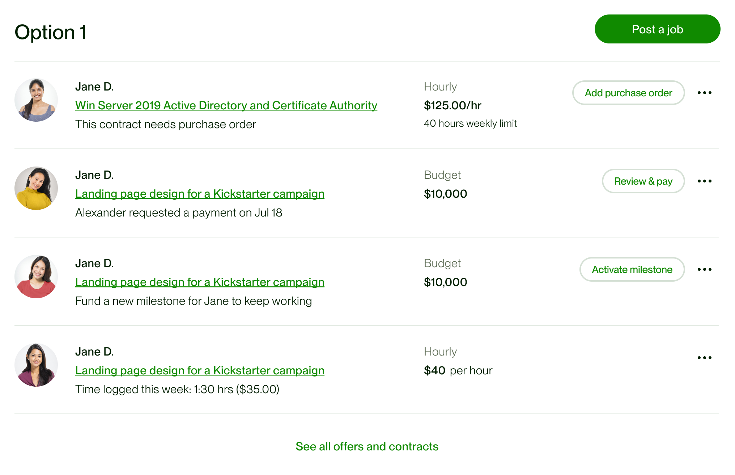Click 'This contract needs purchase order' text
The width and height of the screenshot is (735, 475).
tap(165, 124)
